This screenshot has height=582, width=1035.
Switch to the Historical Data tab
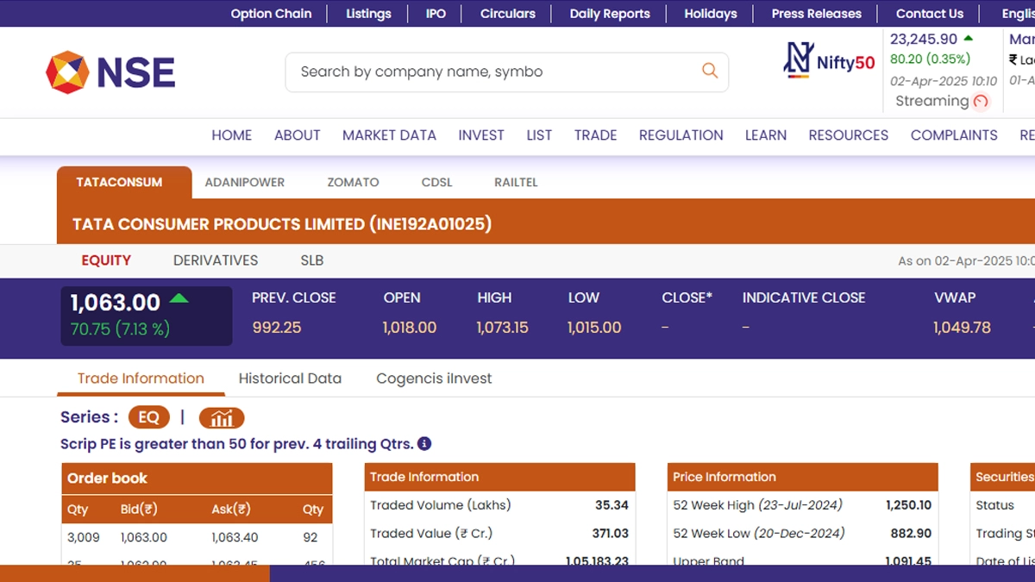(290, 379)
